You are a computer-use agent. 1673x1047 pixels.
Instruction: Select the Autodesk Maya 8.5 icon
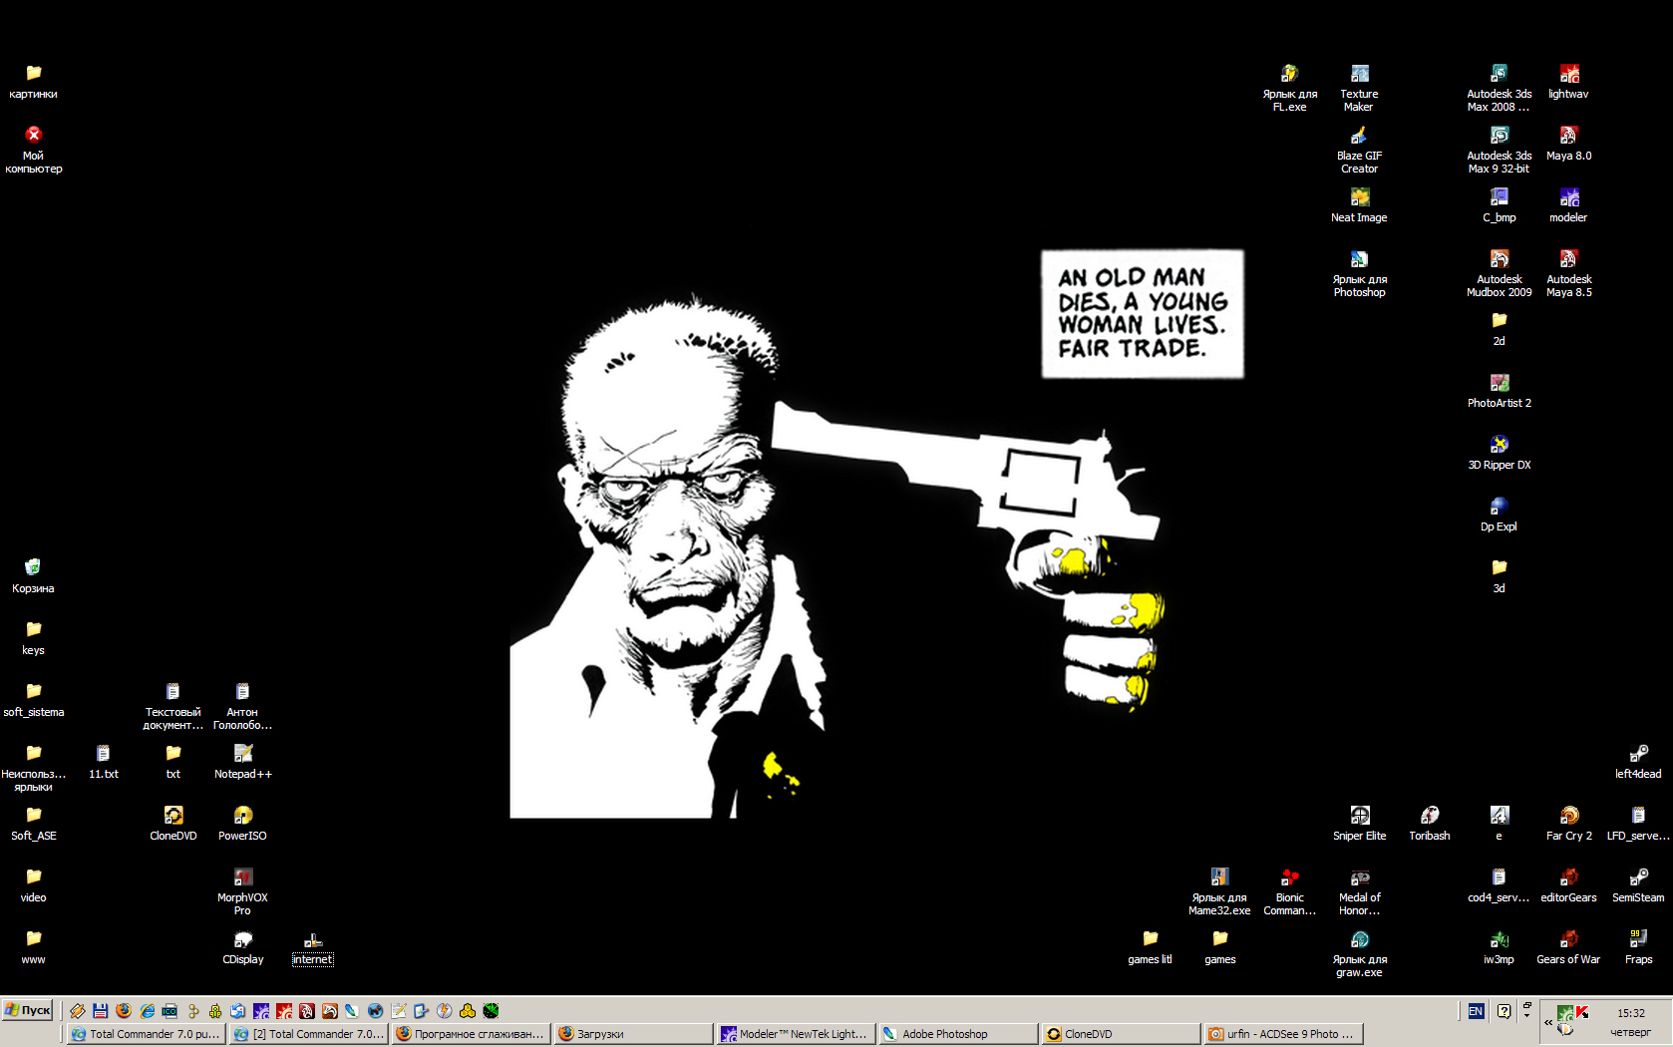pyautogui.click(x=1568, y=273)
